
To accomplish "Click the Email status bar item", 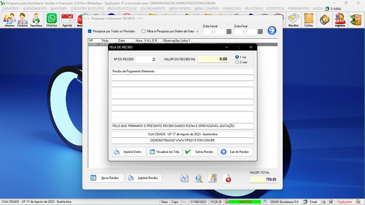I will (x=311, y=202).
